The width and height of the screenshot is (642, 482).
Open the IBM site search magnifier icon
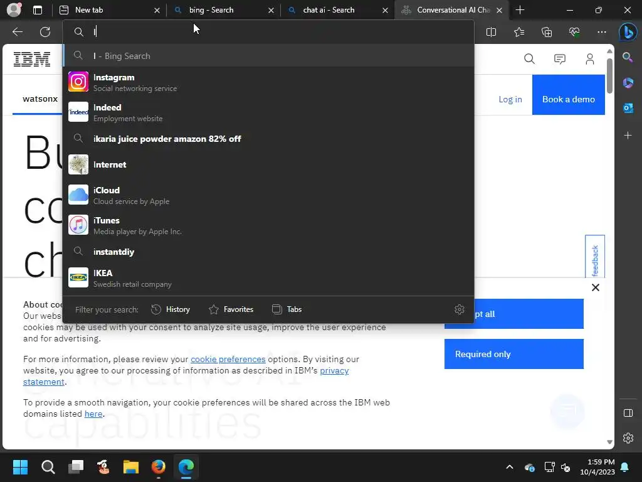529,59
